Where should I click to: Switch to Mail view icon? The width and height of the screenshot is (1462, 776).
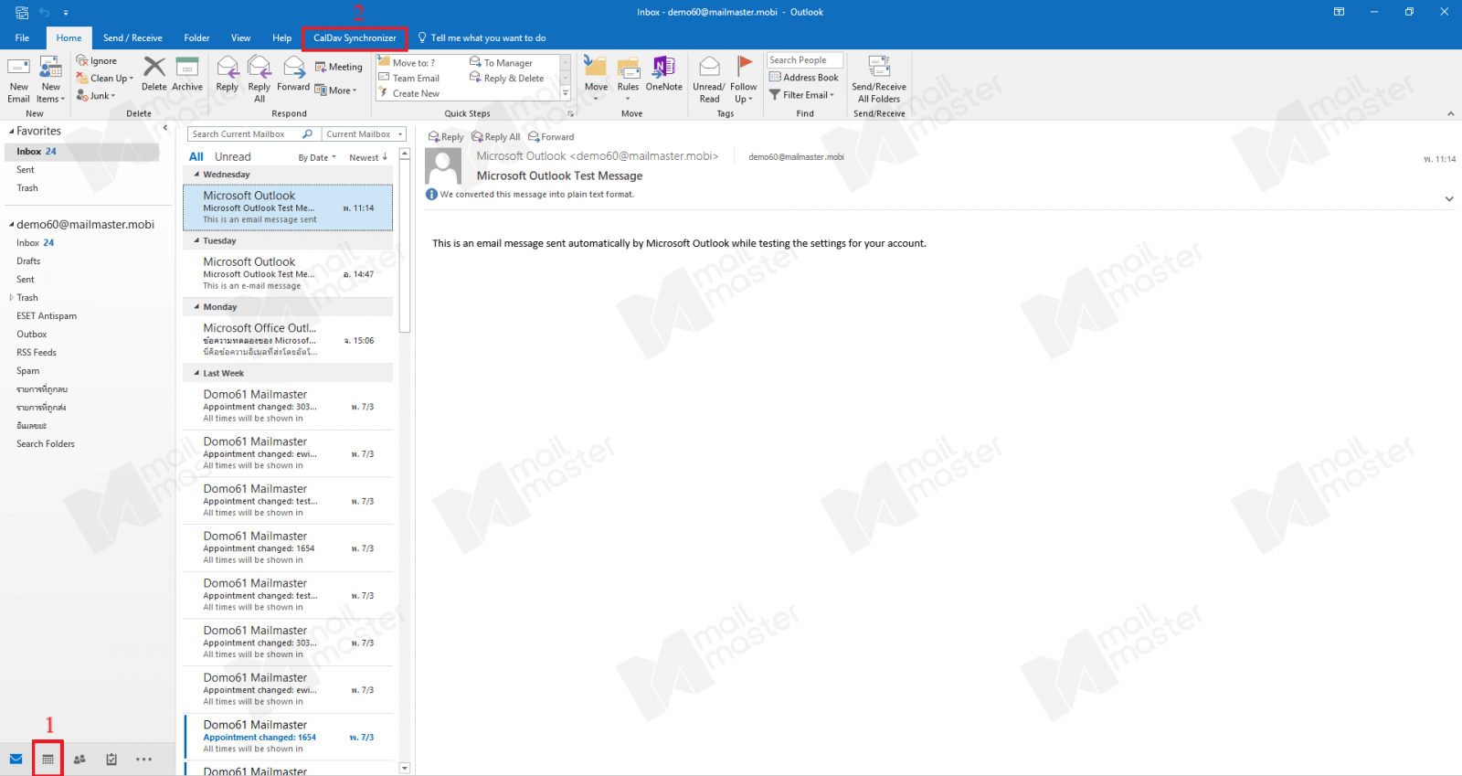coord(16,759)
